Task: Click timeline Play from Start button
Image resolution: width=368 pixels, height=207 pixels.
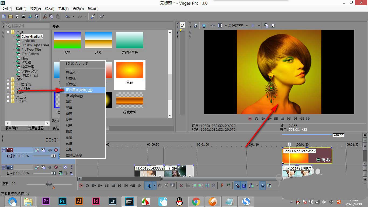Action: (94, 185)
